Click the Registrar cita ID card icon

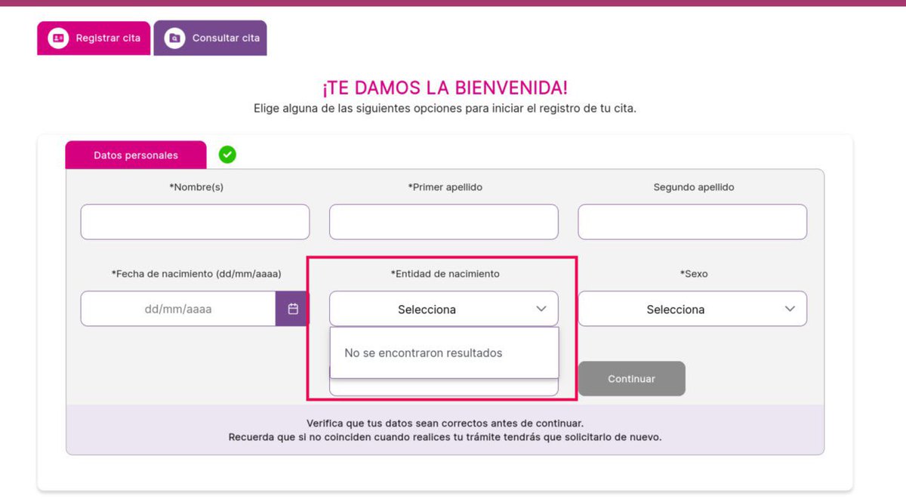[x=58, y=38]
